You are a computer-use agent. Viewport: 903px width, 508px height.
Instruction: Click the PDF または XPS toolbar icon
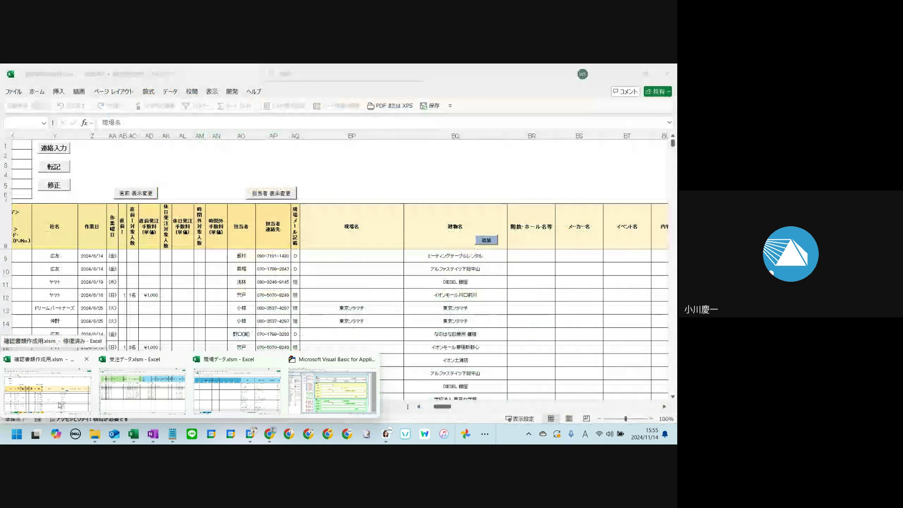(371, 106)
